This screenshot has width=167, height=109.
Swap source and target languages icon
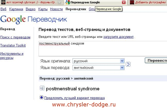tap(128, 64)
